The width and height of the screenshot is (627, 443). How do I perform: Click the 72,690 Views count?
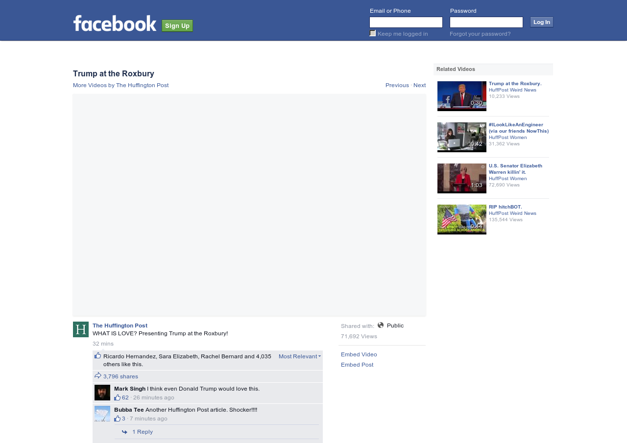504,185
